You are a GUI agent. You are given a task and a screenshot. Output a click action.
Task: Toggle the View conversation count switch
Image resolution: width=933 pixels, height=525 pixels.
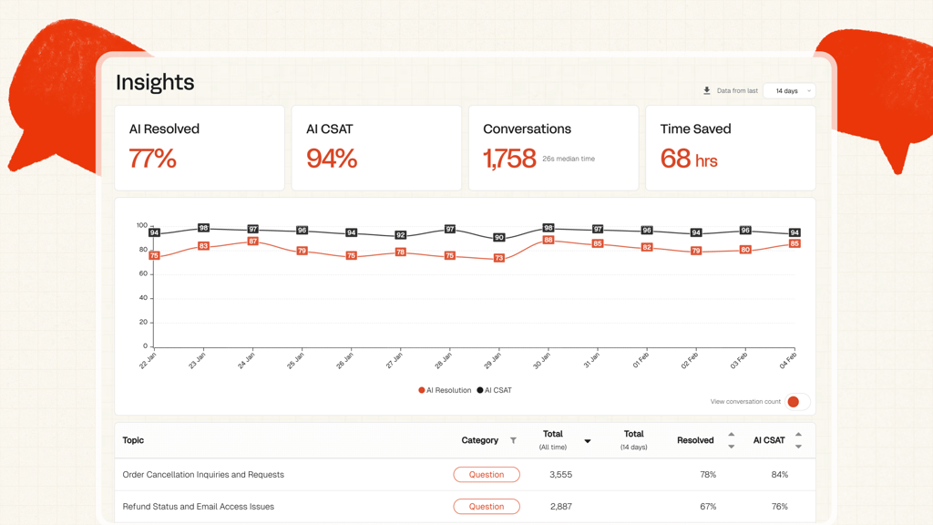click(x=797, y=402)
